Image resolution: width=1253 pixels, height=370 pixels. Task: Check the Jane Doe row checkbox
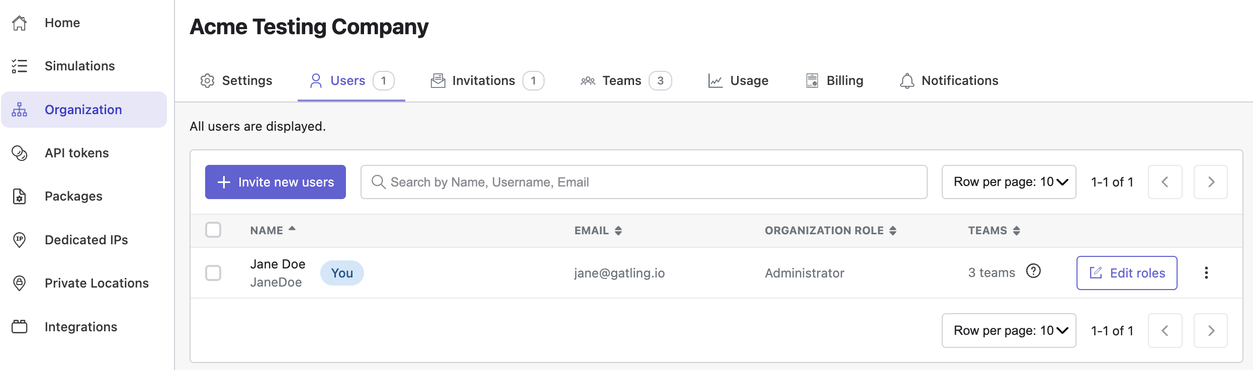tap(213, 273)
